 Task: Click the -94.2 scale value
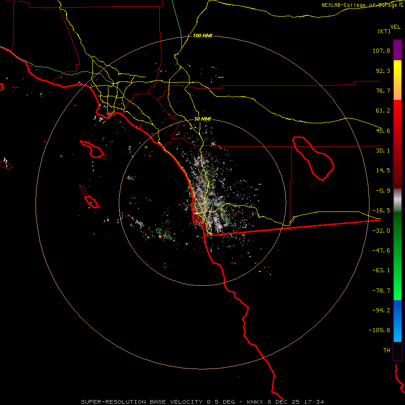tap(381, 310)
